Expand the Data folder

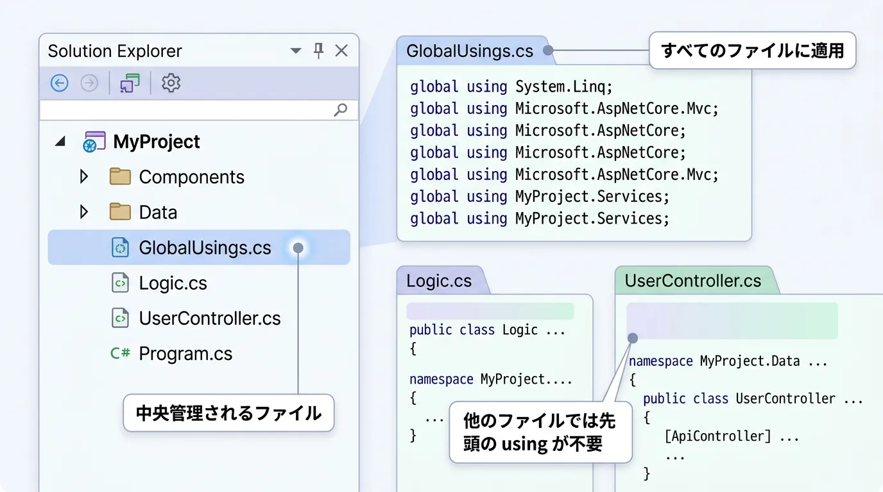click(x=83, y=212)
